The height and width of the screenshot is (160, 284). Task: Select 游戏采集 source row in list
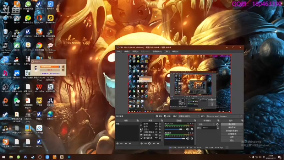[150, 135]
